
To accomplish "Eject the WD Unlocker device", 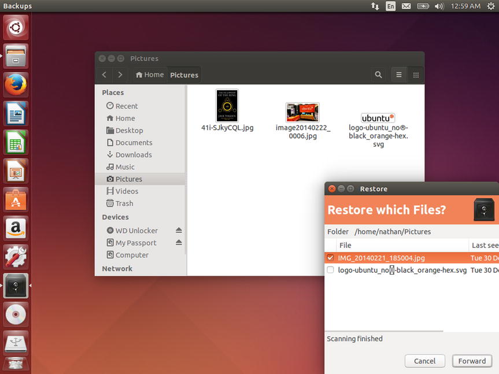I will tap(179, 231).
